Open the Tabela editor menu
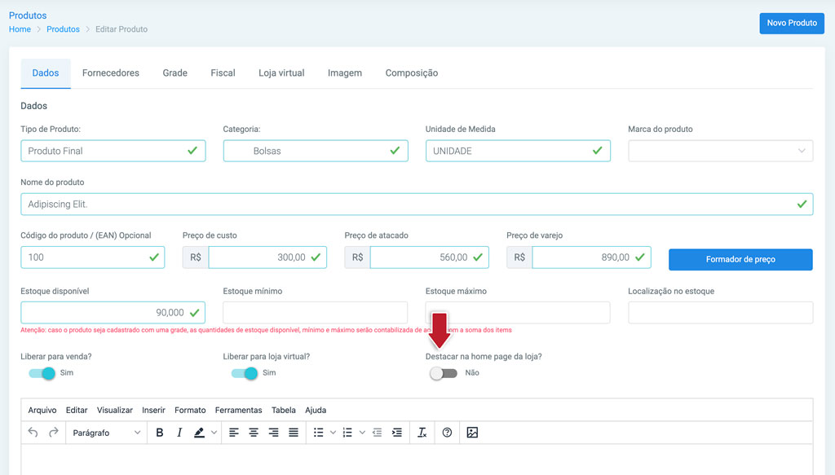 point(283,410)
